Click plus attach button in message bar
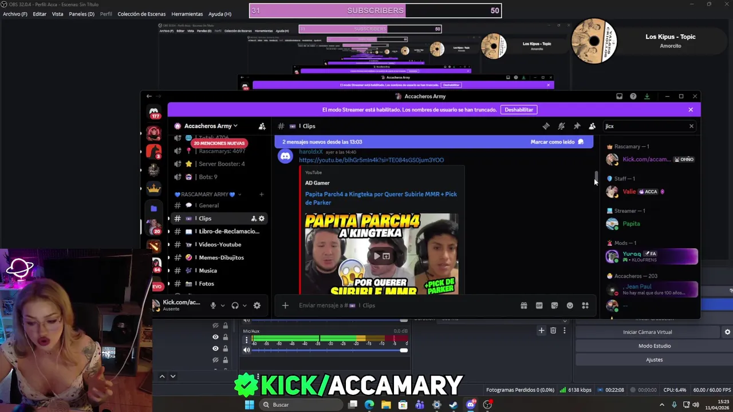 pos(285,306)
